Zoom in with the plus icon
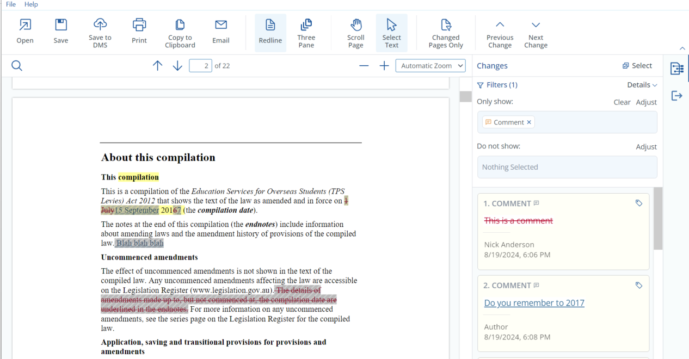This screenshot has width=689, height=359. pyautogui.click(x=384, y=66)
